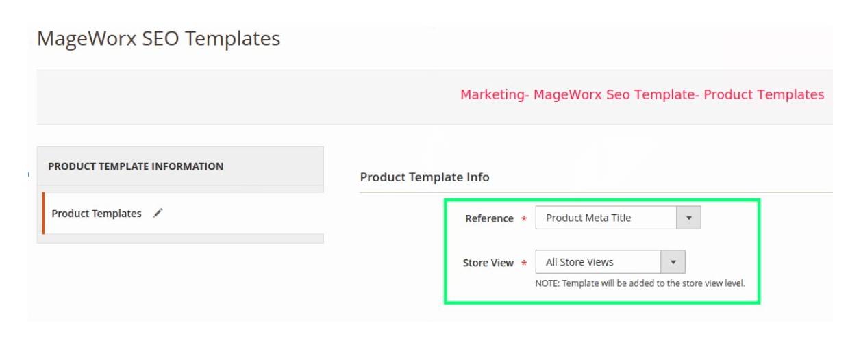Click the Store View field label
Screen dimensions: 861x349
488,263
